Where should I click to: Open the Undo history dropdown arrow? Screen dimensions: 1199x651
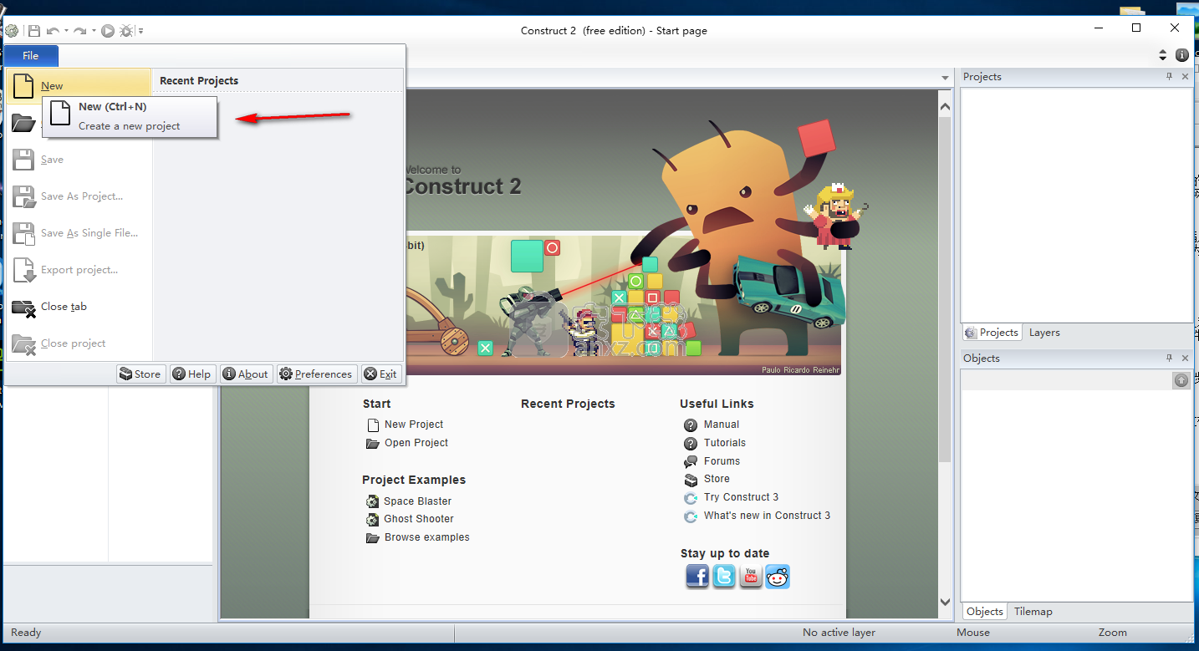click(66, 31)
